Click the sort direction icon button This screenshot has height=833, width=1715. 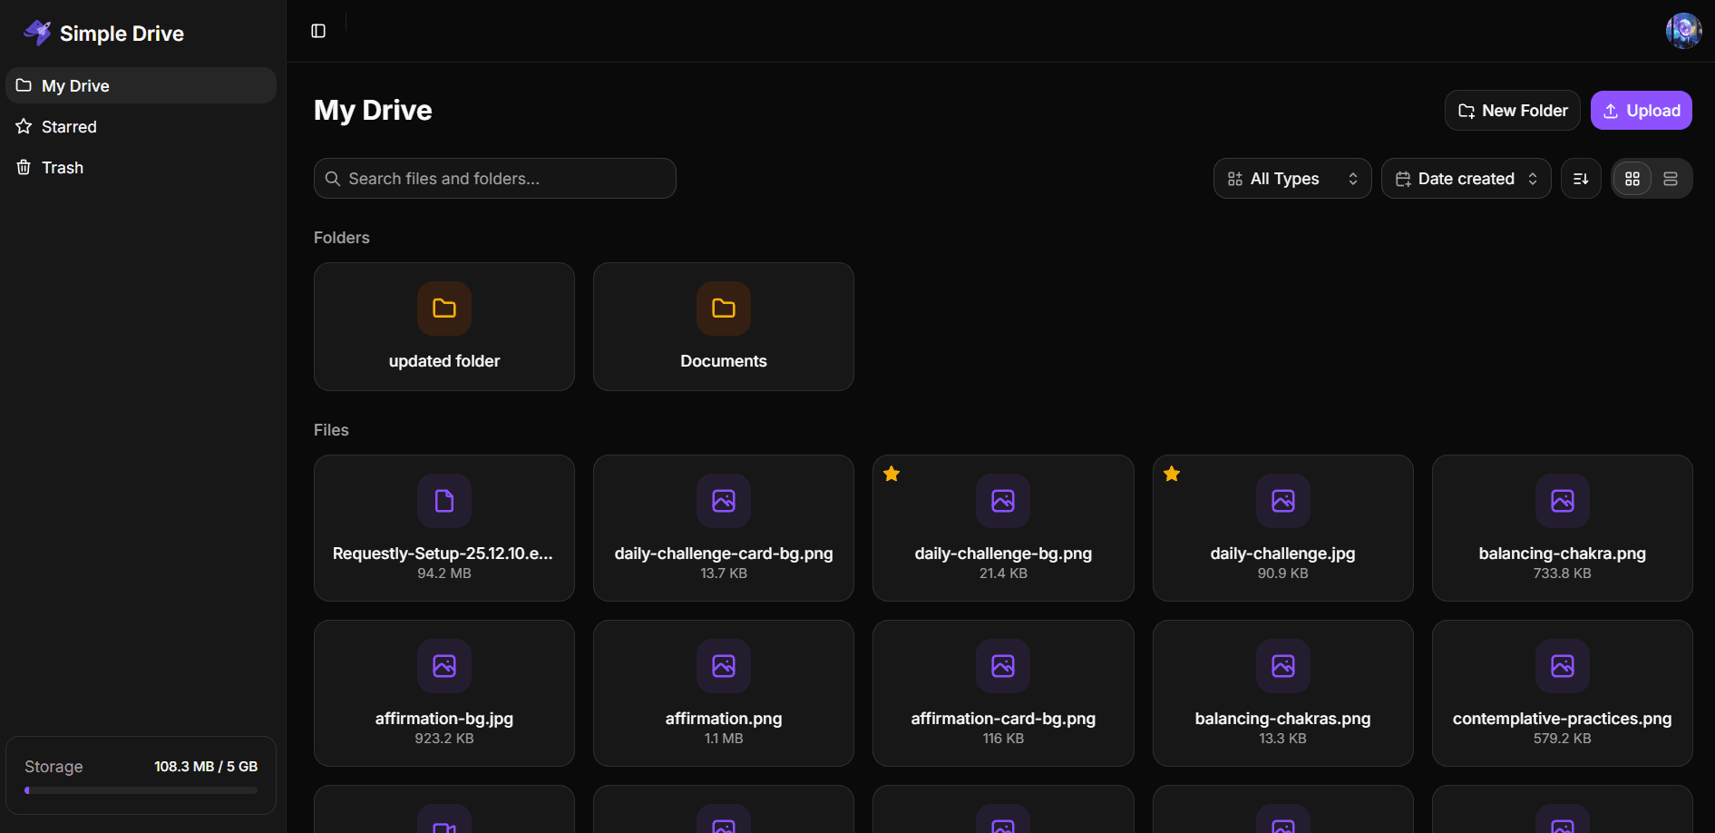pos(1581,179)
